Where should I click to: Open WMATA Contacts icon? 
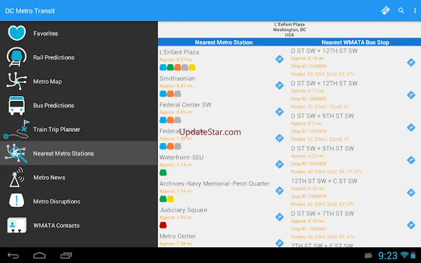17,225
